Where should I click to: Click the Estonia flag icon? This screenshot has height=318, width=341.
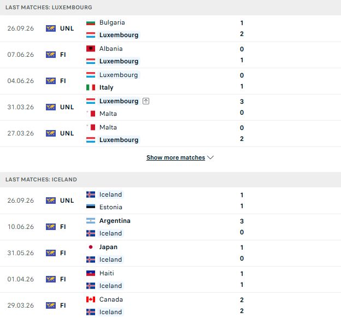point(91,207)
